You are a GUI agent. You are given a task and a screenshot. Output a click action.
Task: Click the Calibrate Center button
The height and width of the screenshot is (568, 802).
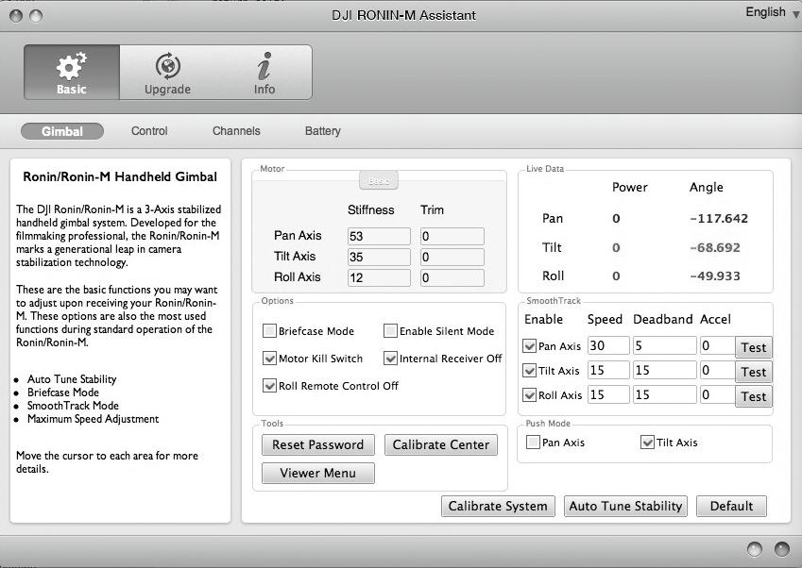pos(441,445)
